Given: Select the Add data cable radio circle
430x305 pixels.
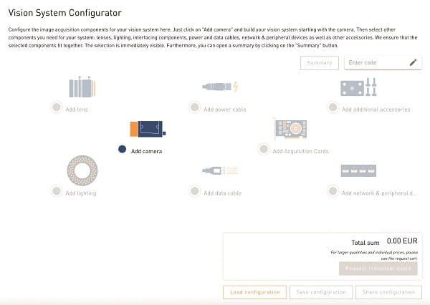Looking at the screenshot, I should (x=194, y=191).
